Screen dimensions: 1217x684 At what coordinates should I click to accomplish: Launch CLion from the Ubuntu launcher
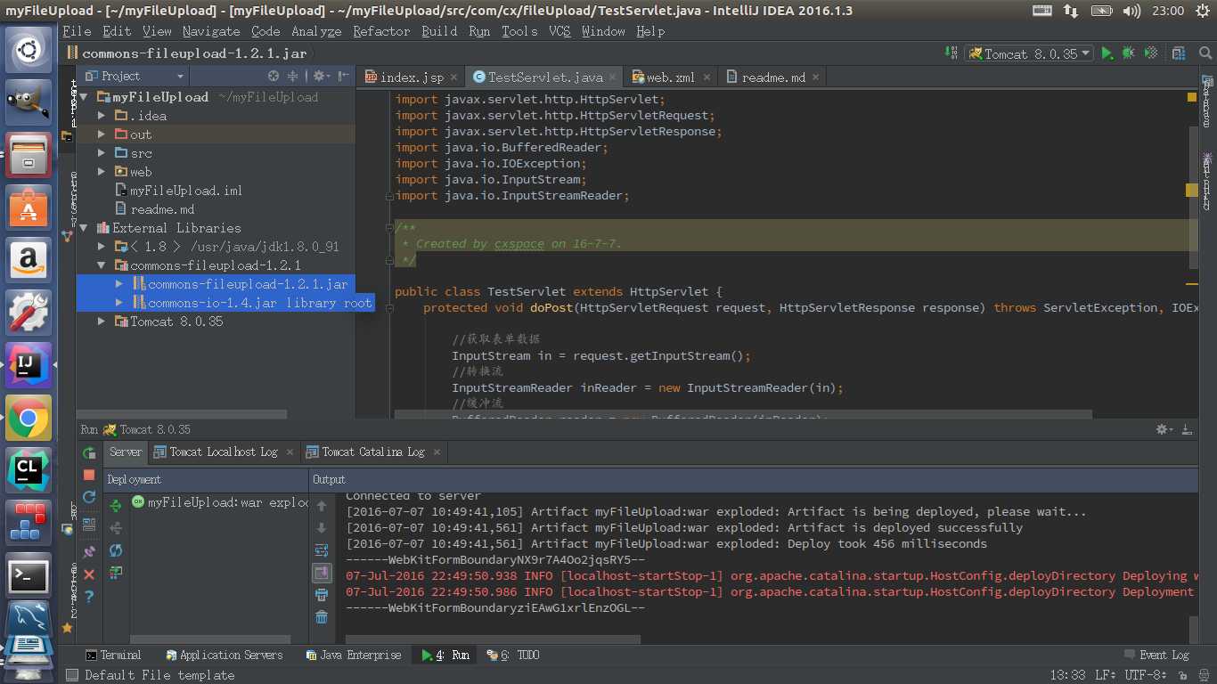tap(29, 470)
